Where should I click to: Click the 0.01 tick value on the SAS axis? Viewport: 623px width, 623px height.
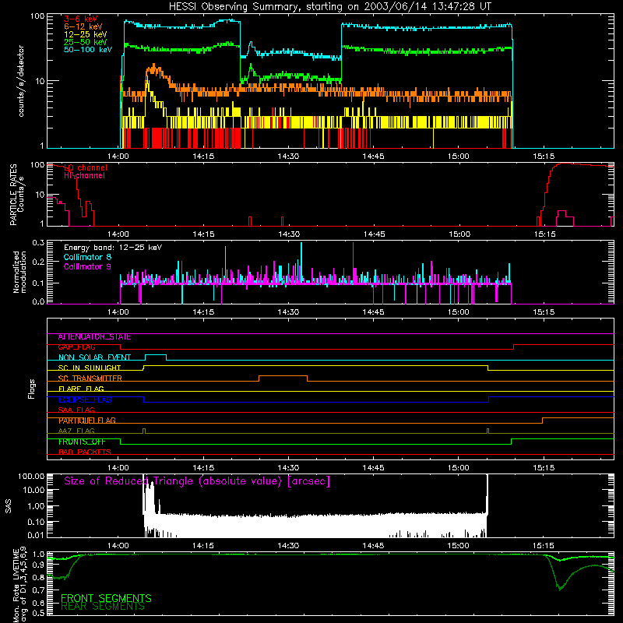point(36,535)
